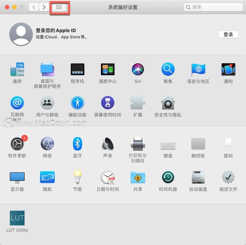Viewport: 246px width, 245px height.
Task: Open the 声音 (Sound) pane
Action: pos(108,144)
